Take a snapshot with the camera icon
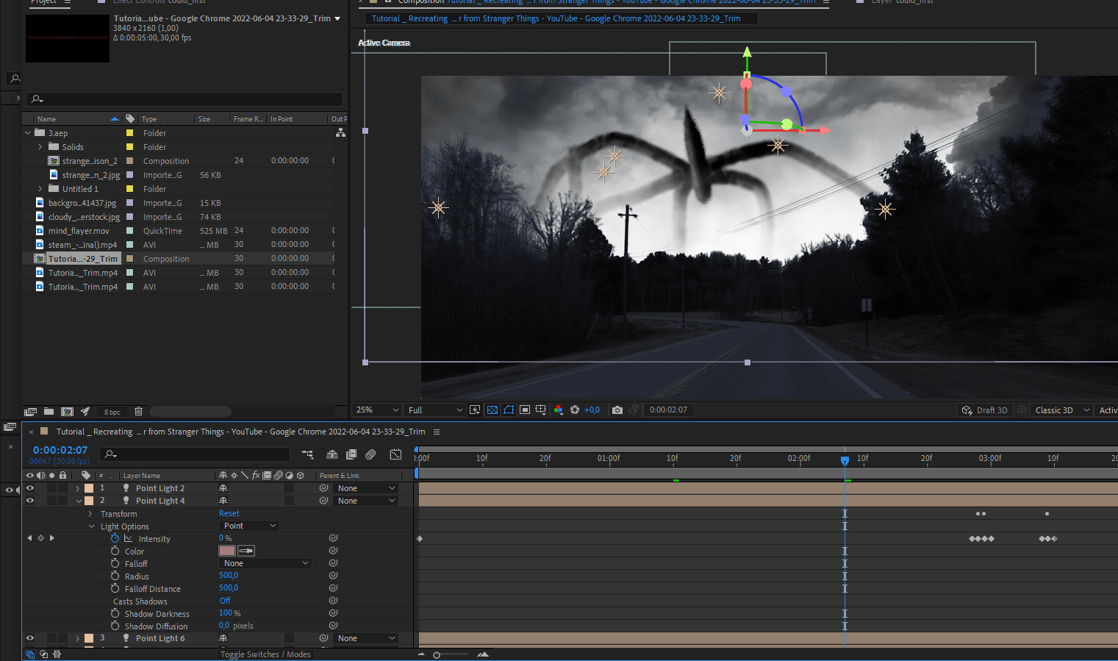1118x661 pixels. [617, 410]
